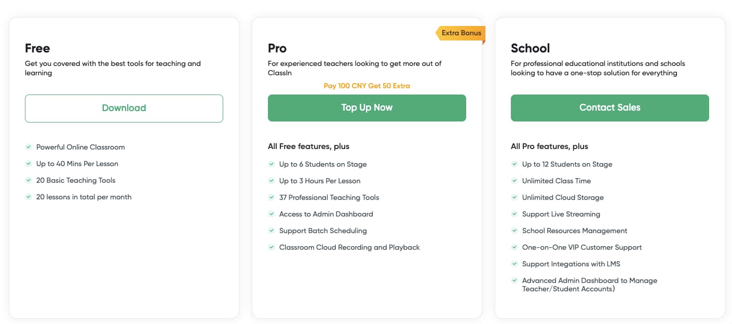
Task: Expand the All Free features, plus section
Action: pos(308,146)
